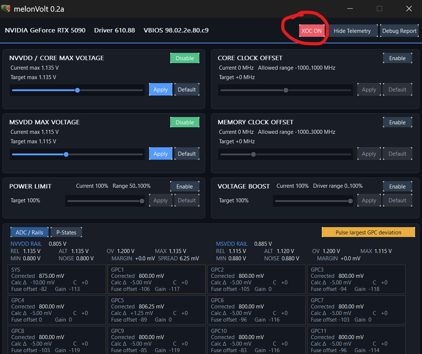Adjust the NVVDD core max voltage slider
The image size is (422, 354).
click(78, 90)
